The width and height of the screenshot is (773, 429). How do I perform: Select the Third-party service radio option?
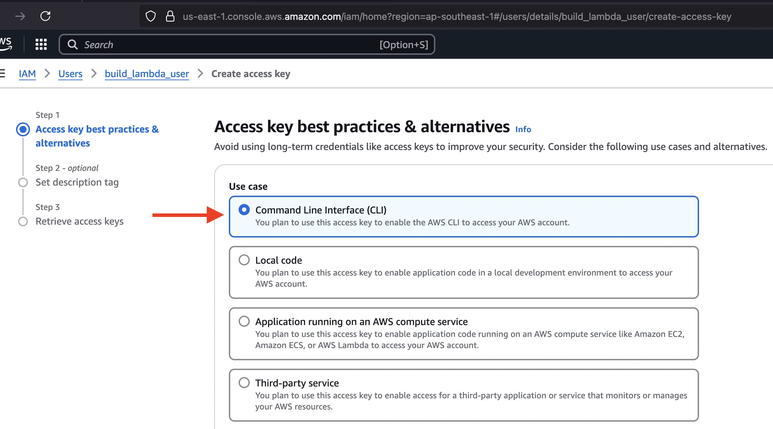pos(244,383)
